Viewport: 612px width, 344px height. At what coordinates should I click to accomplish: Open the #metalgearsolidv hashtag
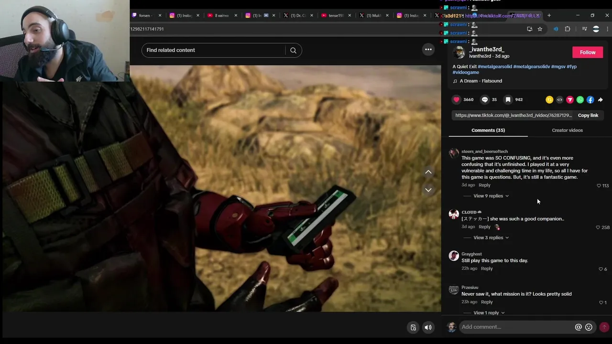click(x=531, y=66)
